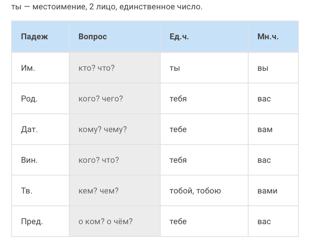Click the question cell кем? чем?

pyautogui.click(x=98, y=191)
